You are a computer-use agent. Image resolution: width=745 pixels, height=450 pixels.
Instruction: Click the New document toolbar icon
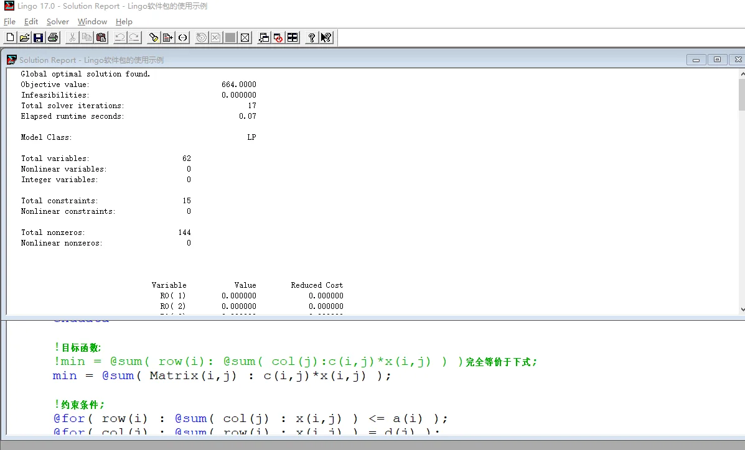pos(10,37)
